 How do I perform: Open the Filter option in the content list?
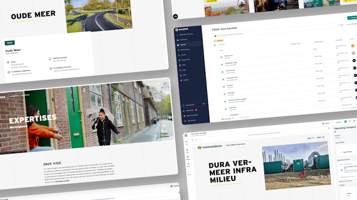coord(341,25)
